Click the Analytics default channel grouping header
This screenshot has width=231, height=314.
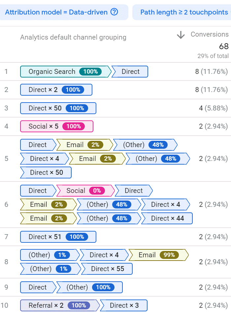click(x=73, y=37)
